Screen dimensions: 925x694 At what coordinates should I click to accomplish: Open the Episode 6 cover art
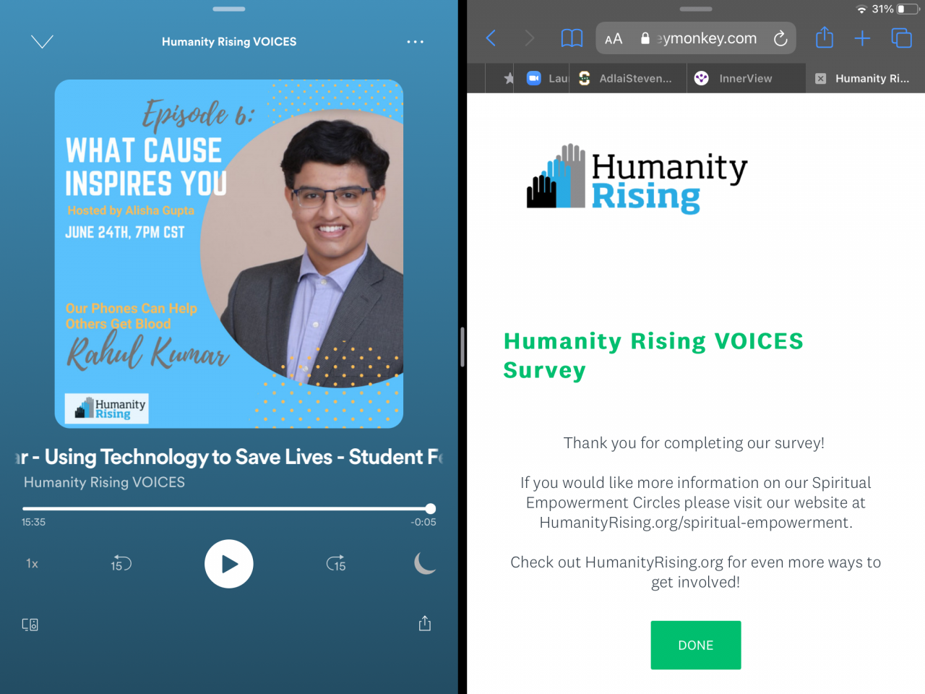229,254
